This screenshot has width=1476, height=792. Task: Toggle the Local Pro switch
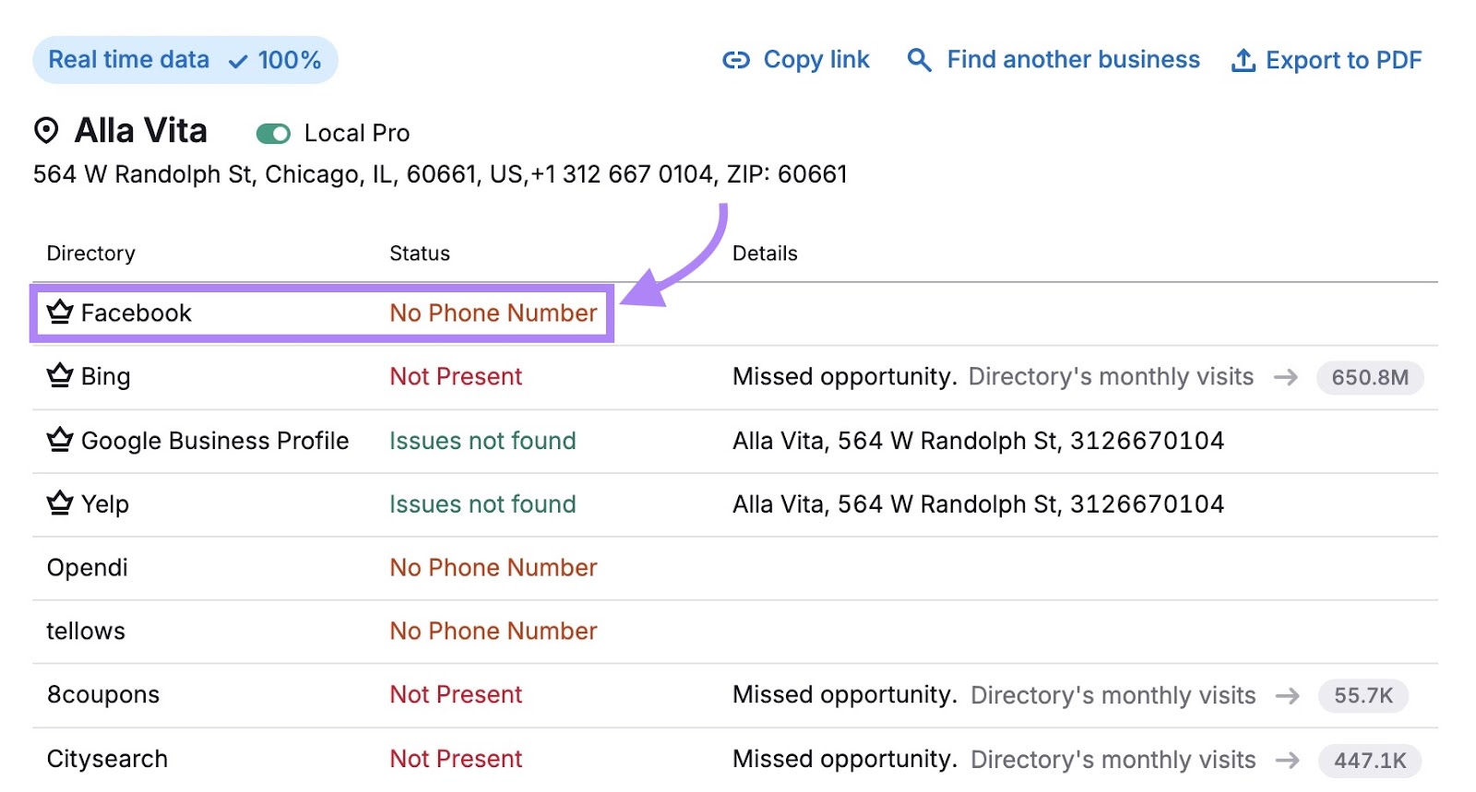[x=273, y=134]
